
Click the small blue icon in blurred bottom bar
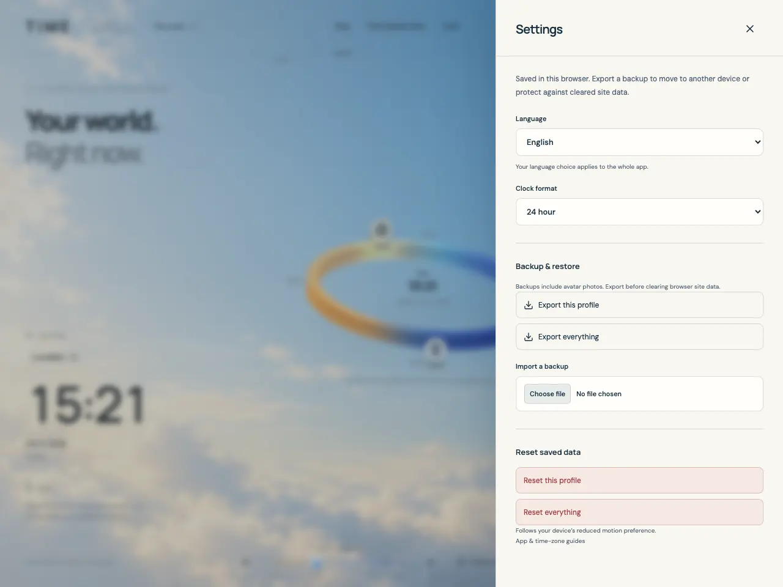click(x=316, y=563)
